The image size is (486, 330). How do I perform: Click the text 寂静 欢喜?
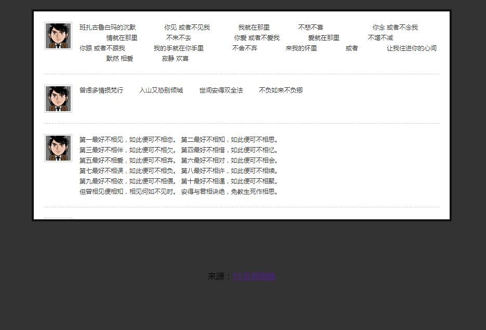[x=175, y=59]
